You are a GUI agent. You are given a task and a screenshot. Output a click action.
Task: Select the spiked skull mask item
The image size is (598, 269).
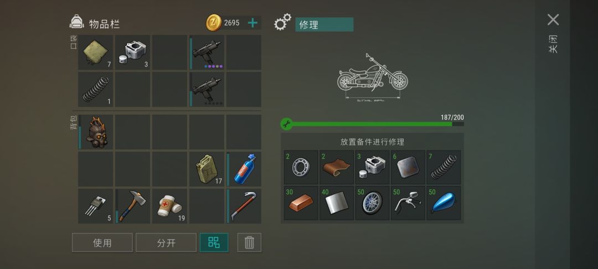click(96, 132)
